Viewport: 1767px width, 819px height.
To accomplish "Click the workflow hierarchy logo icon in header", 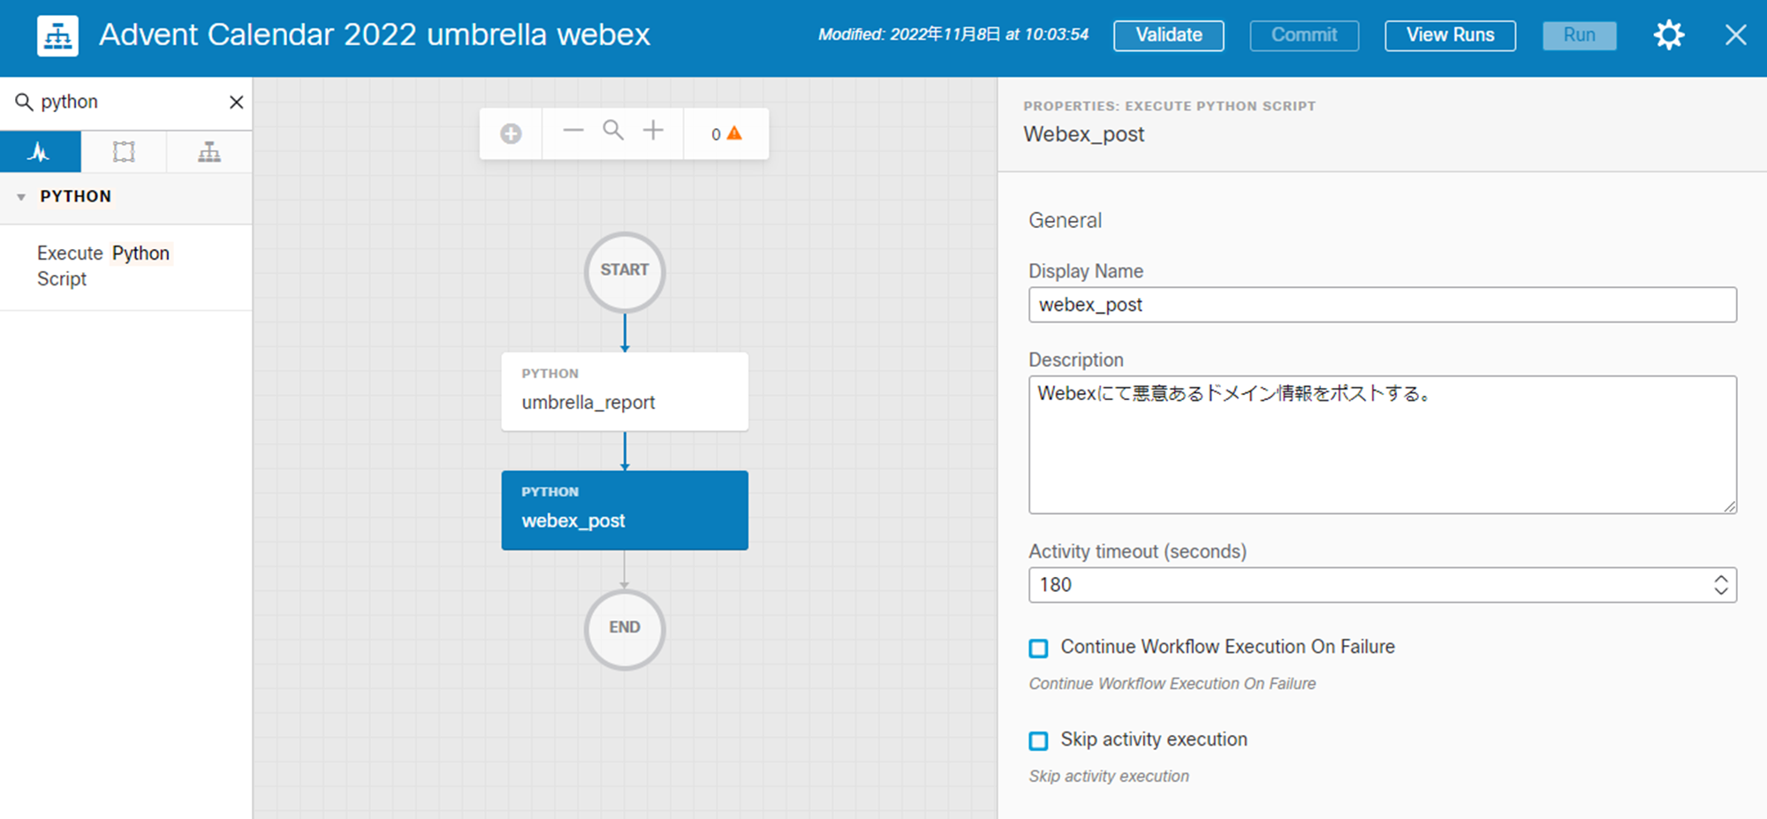I will pos(57,35).
